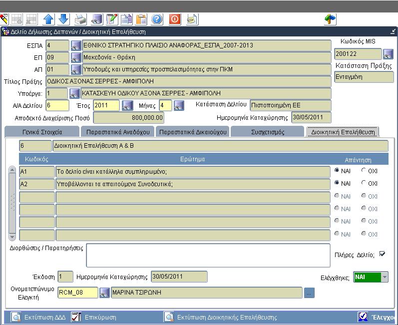Click form window icon in title bar
The width and height of the screenshot is (398, 325).
tap(5, 32)
